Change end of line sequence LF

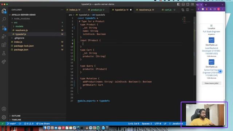pyautogui.click(x=165, y=124)
